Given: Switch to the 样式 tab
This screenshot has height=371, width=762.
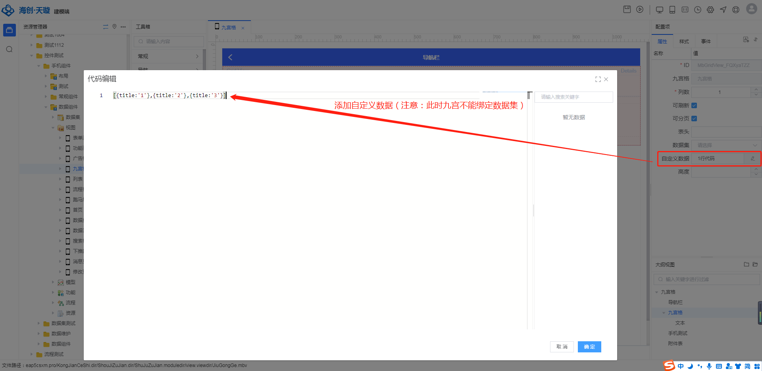Looking at the screenshot, I should (x=684, y=42).
